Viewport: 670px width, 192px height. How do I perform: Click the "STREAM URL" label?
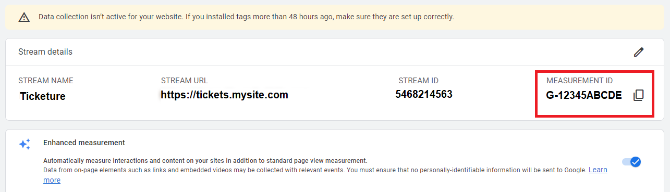pyautogui.click(x=185, y=81)
